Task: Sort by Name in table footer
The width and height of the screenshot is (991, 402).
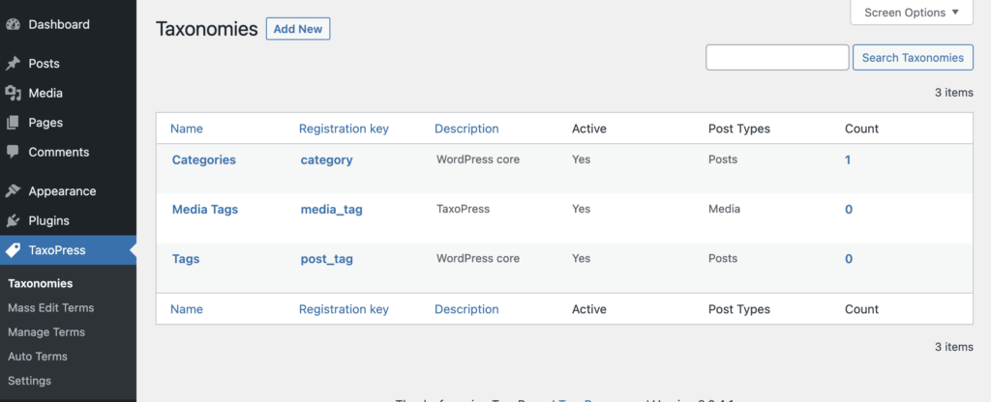Action: (187, 309)
